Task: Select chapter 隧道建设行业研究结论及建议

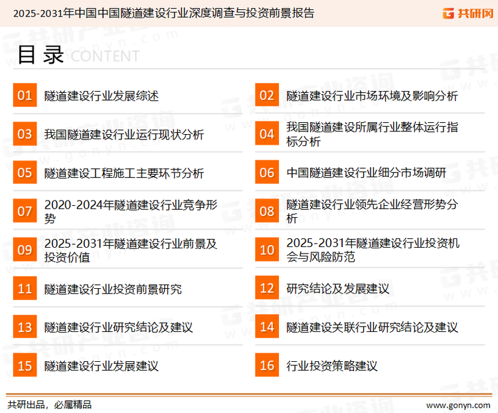Action: (118, 327)
